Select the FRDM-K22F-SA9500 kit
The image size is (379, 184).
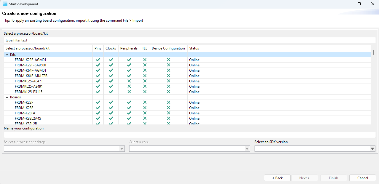click(x=30, y=65)
